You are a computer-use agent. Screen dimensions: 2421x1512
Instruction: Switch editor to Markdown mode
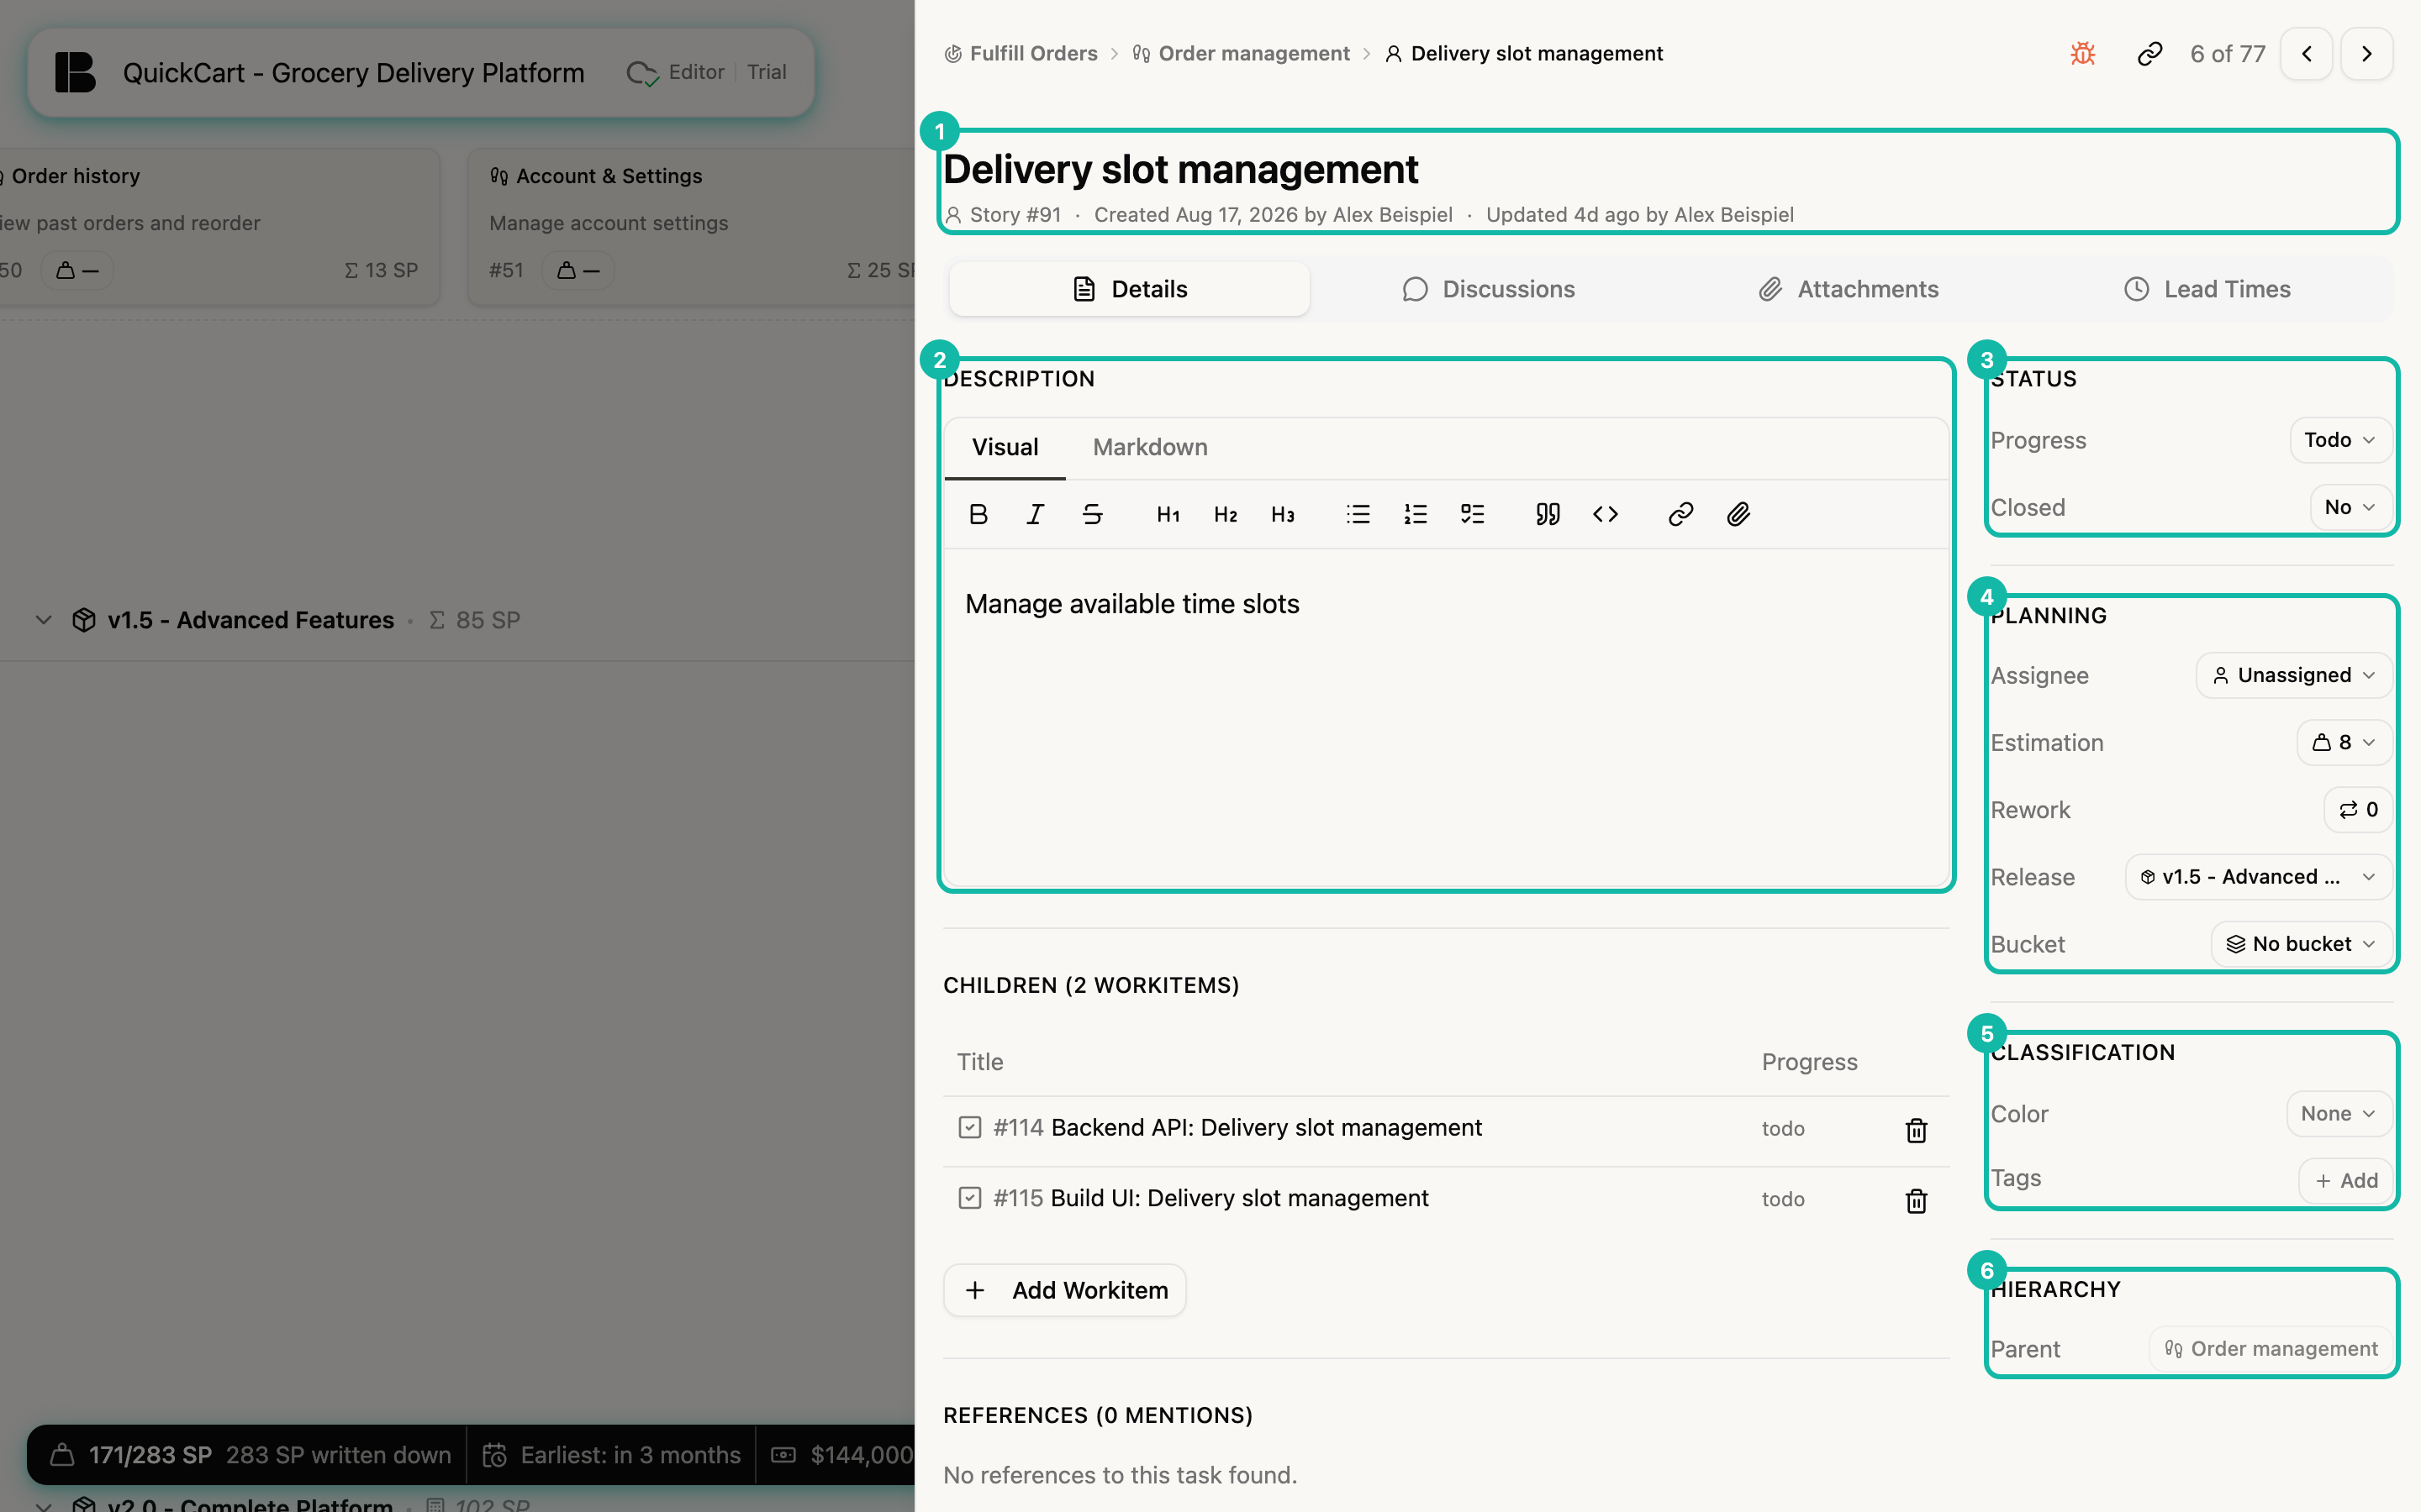tap(1149, 447)
